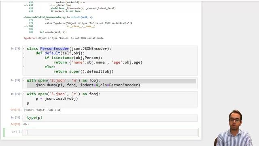Place cursor on 'if isinstance(obj,Person):' line
Screen dimensions: 259x146
pyautogui.click(x=73, y=58)
